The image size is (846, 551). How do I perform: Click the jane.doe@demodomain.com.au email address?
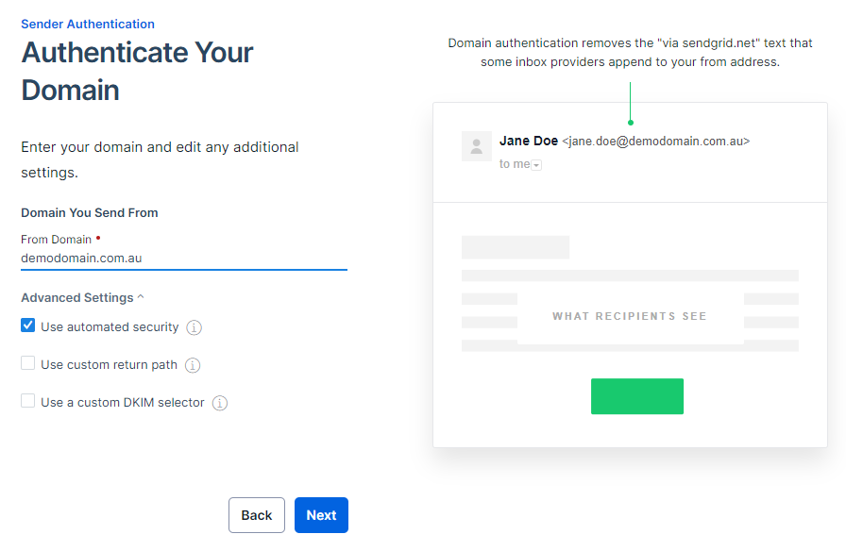[656, 141]
